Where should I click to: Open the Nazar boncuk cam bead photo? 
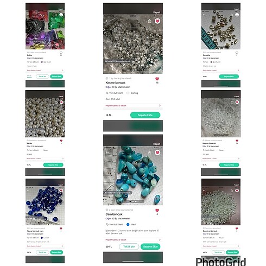pos(45,205)
